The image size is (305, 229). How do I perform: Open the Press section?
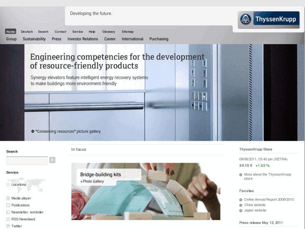57,39
